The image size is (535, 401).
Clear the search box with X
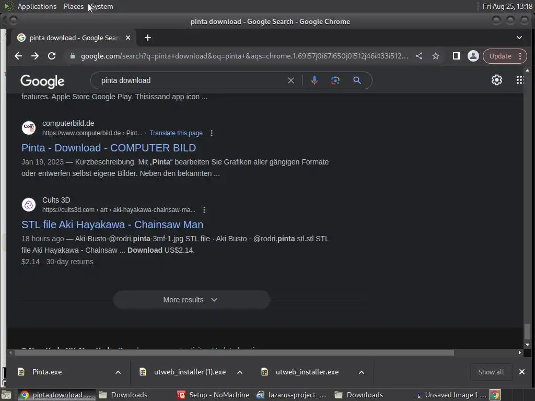(290, 80)
